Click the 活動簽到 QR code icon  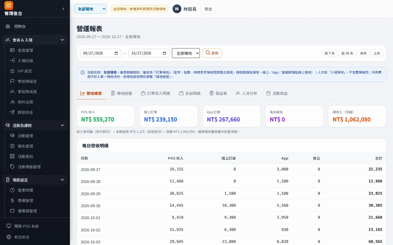[x=12, y=157]
